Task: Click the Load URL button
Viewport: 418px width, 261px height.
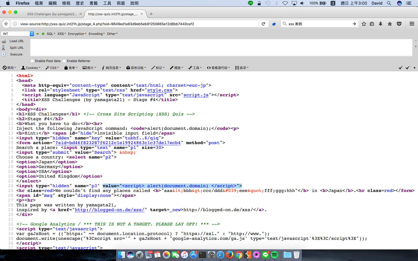Action: tap(17, 41)
